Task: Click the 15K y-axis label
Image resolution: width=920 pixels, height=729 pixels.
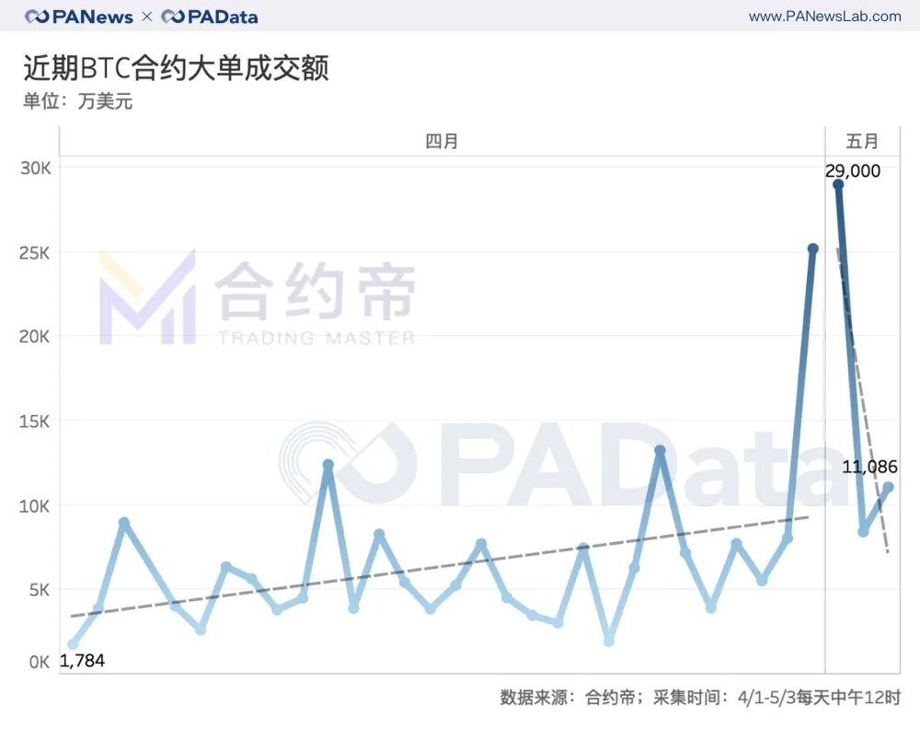Action: pyautogui.click(x=35, y=422)
